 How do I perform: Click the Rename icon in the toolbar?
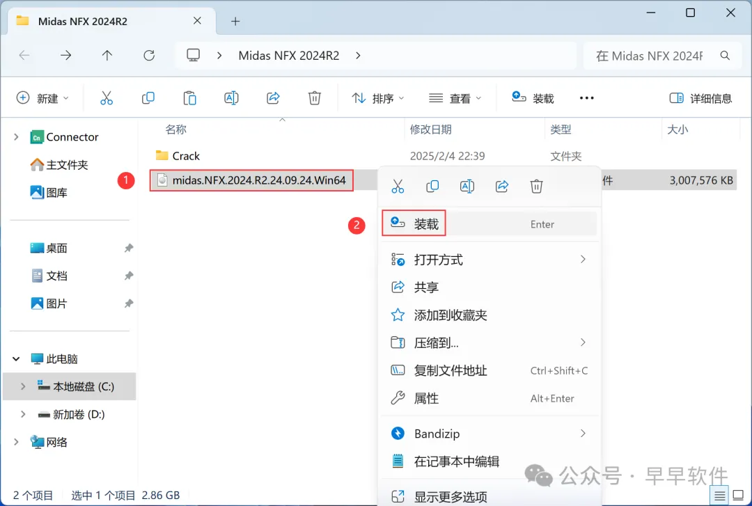click(x=232, y=98)
